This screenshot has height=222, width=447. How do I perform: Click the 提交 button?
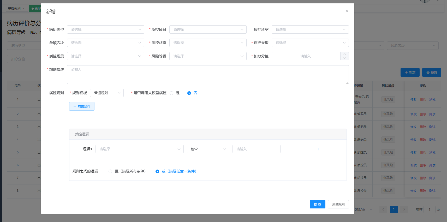click(x=318, y=204)
